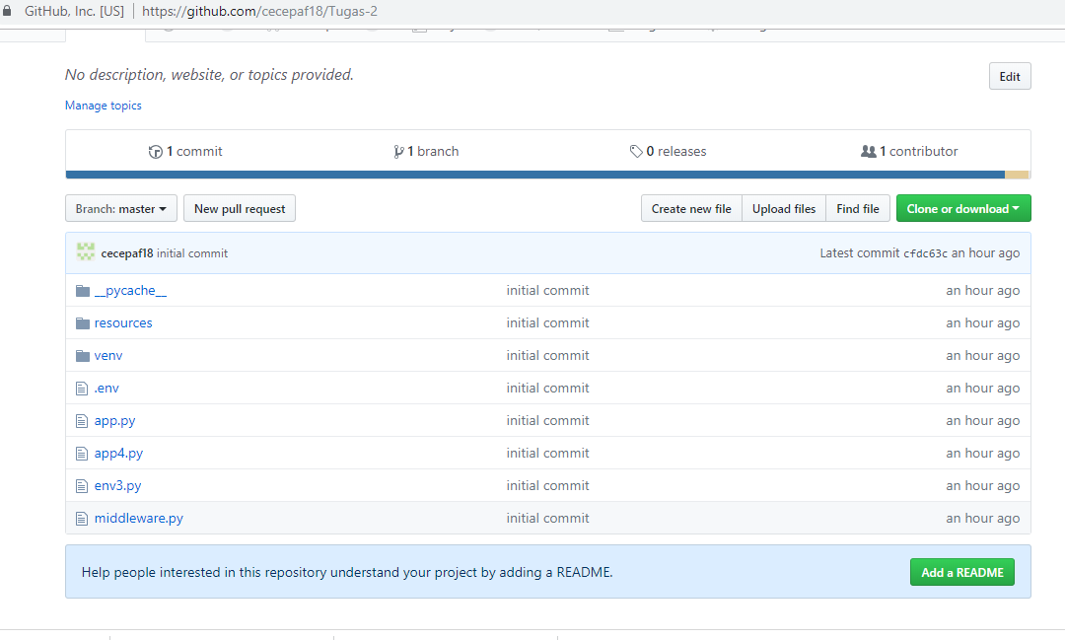
Task: Click Upload files button
Action: pyautogui.click(x=784, y=209)
